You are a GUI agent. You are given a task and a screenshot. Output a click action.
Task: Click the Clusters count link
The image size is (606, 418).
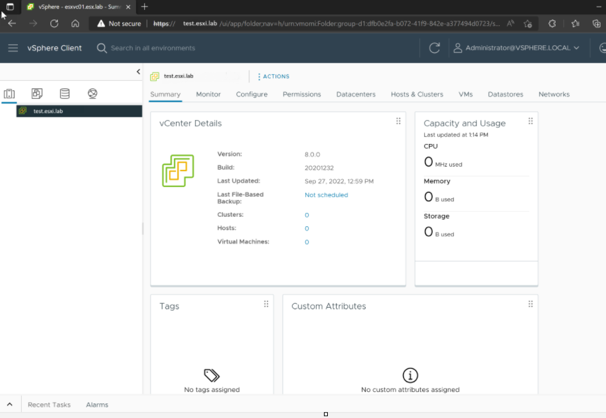tap(307, 215)
